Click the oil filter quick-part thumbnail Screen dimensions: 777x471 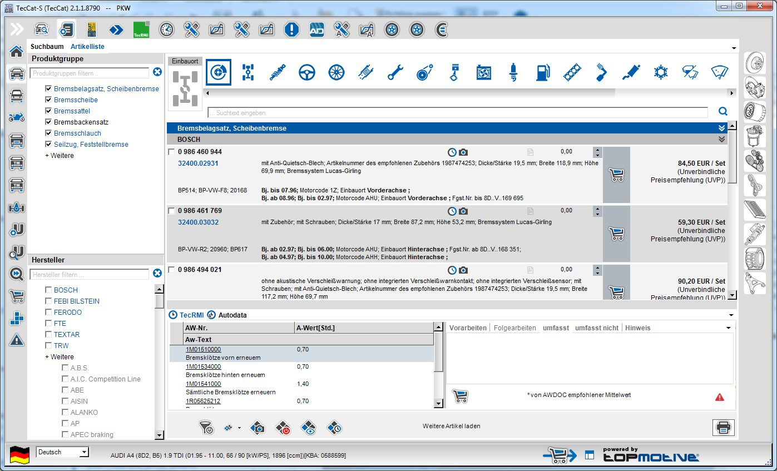(x=755, y=112)
